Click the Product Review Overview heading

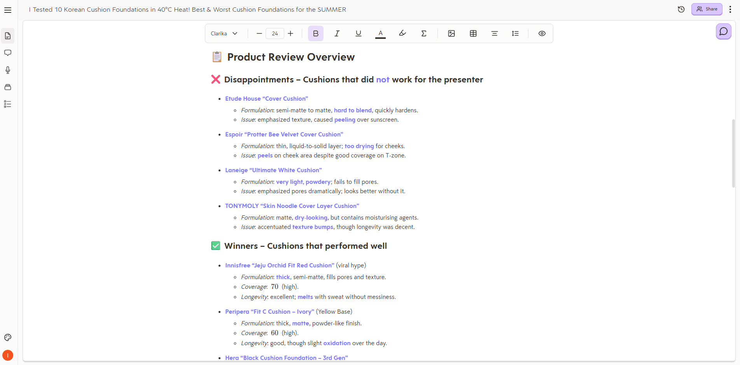tap(291, 57)
